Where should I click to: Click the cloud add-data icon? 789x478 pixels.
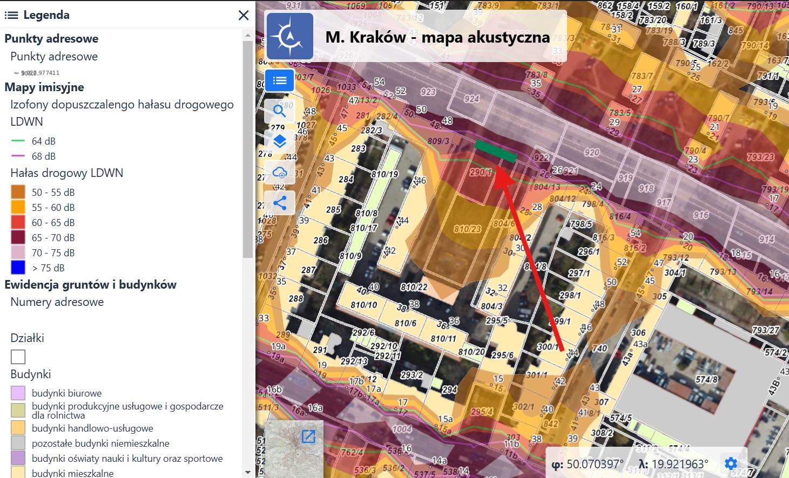click(279, 173)
